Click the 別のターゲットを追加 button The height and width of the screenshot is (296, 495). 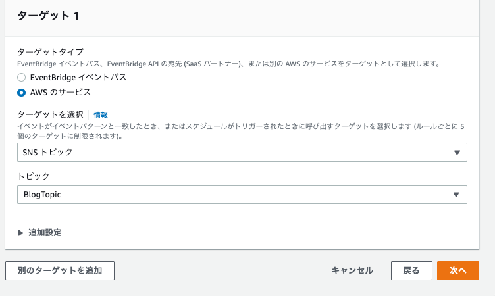point(60,270)
